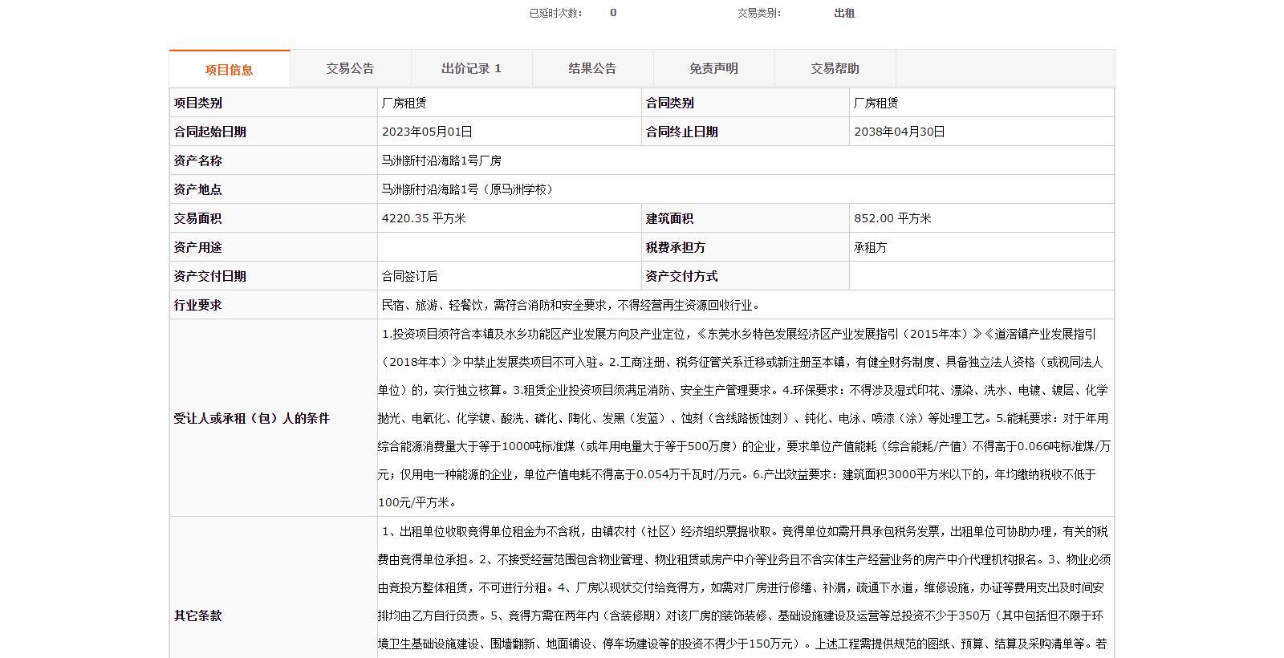1284x658 pixels.
Task: Click the 852.00 平方米 building area value
Action: click(x=892, y=218)
